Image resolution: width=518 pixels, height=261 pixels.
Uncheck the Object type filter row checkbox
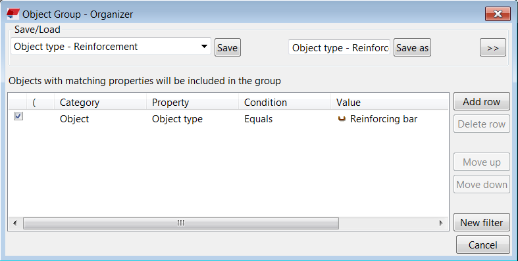[x=18, y=116]
